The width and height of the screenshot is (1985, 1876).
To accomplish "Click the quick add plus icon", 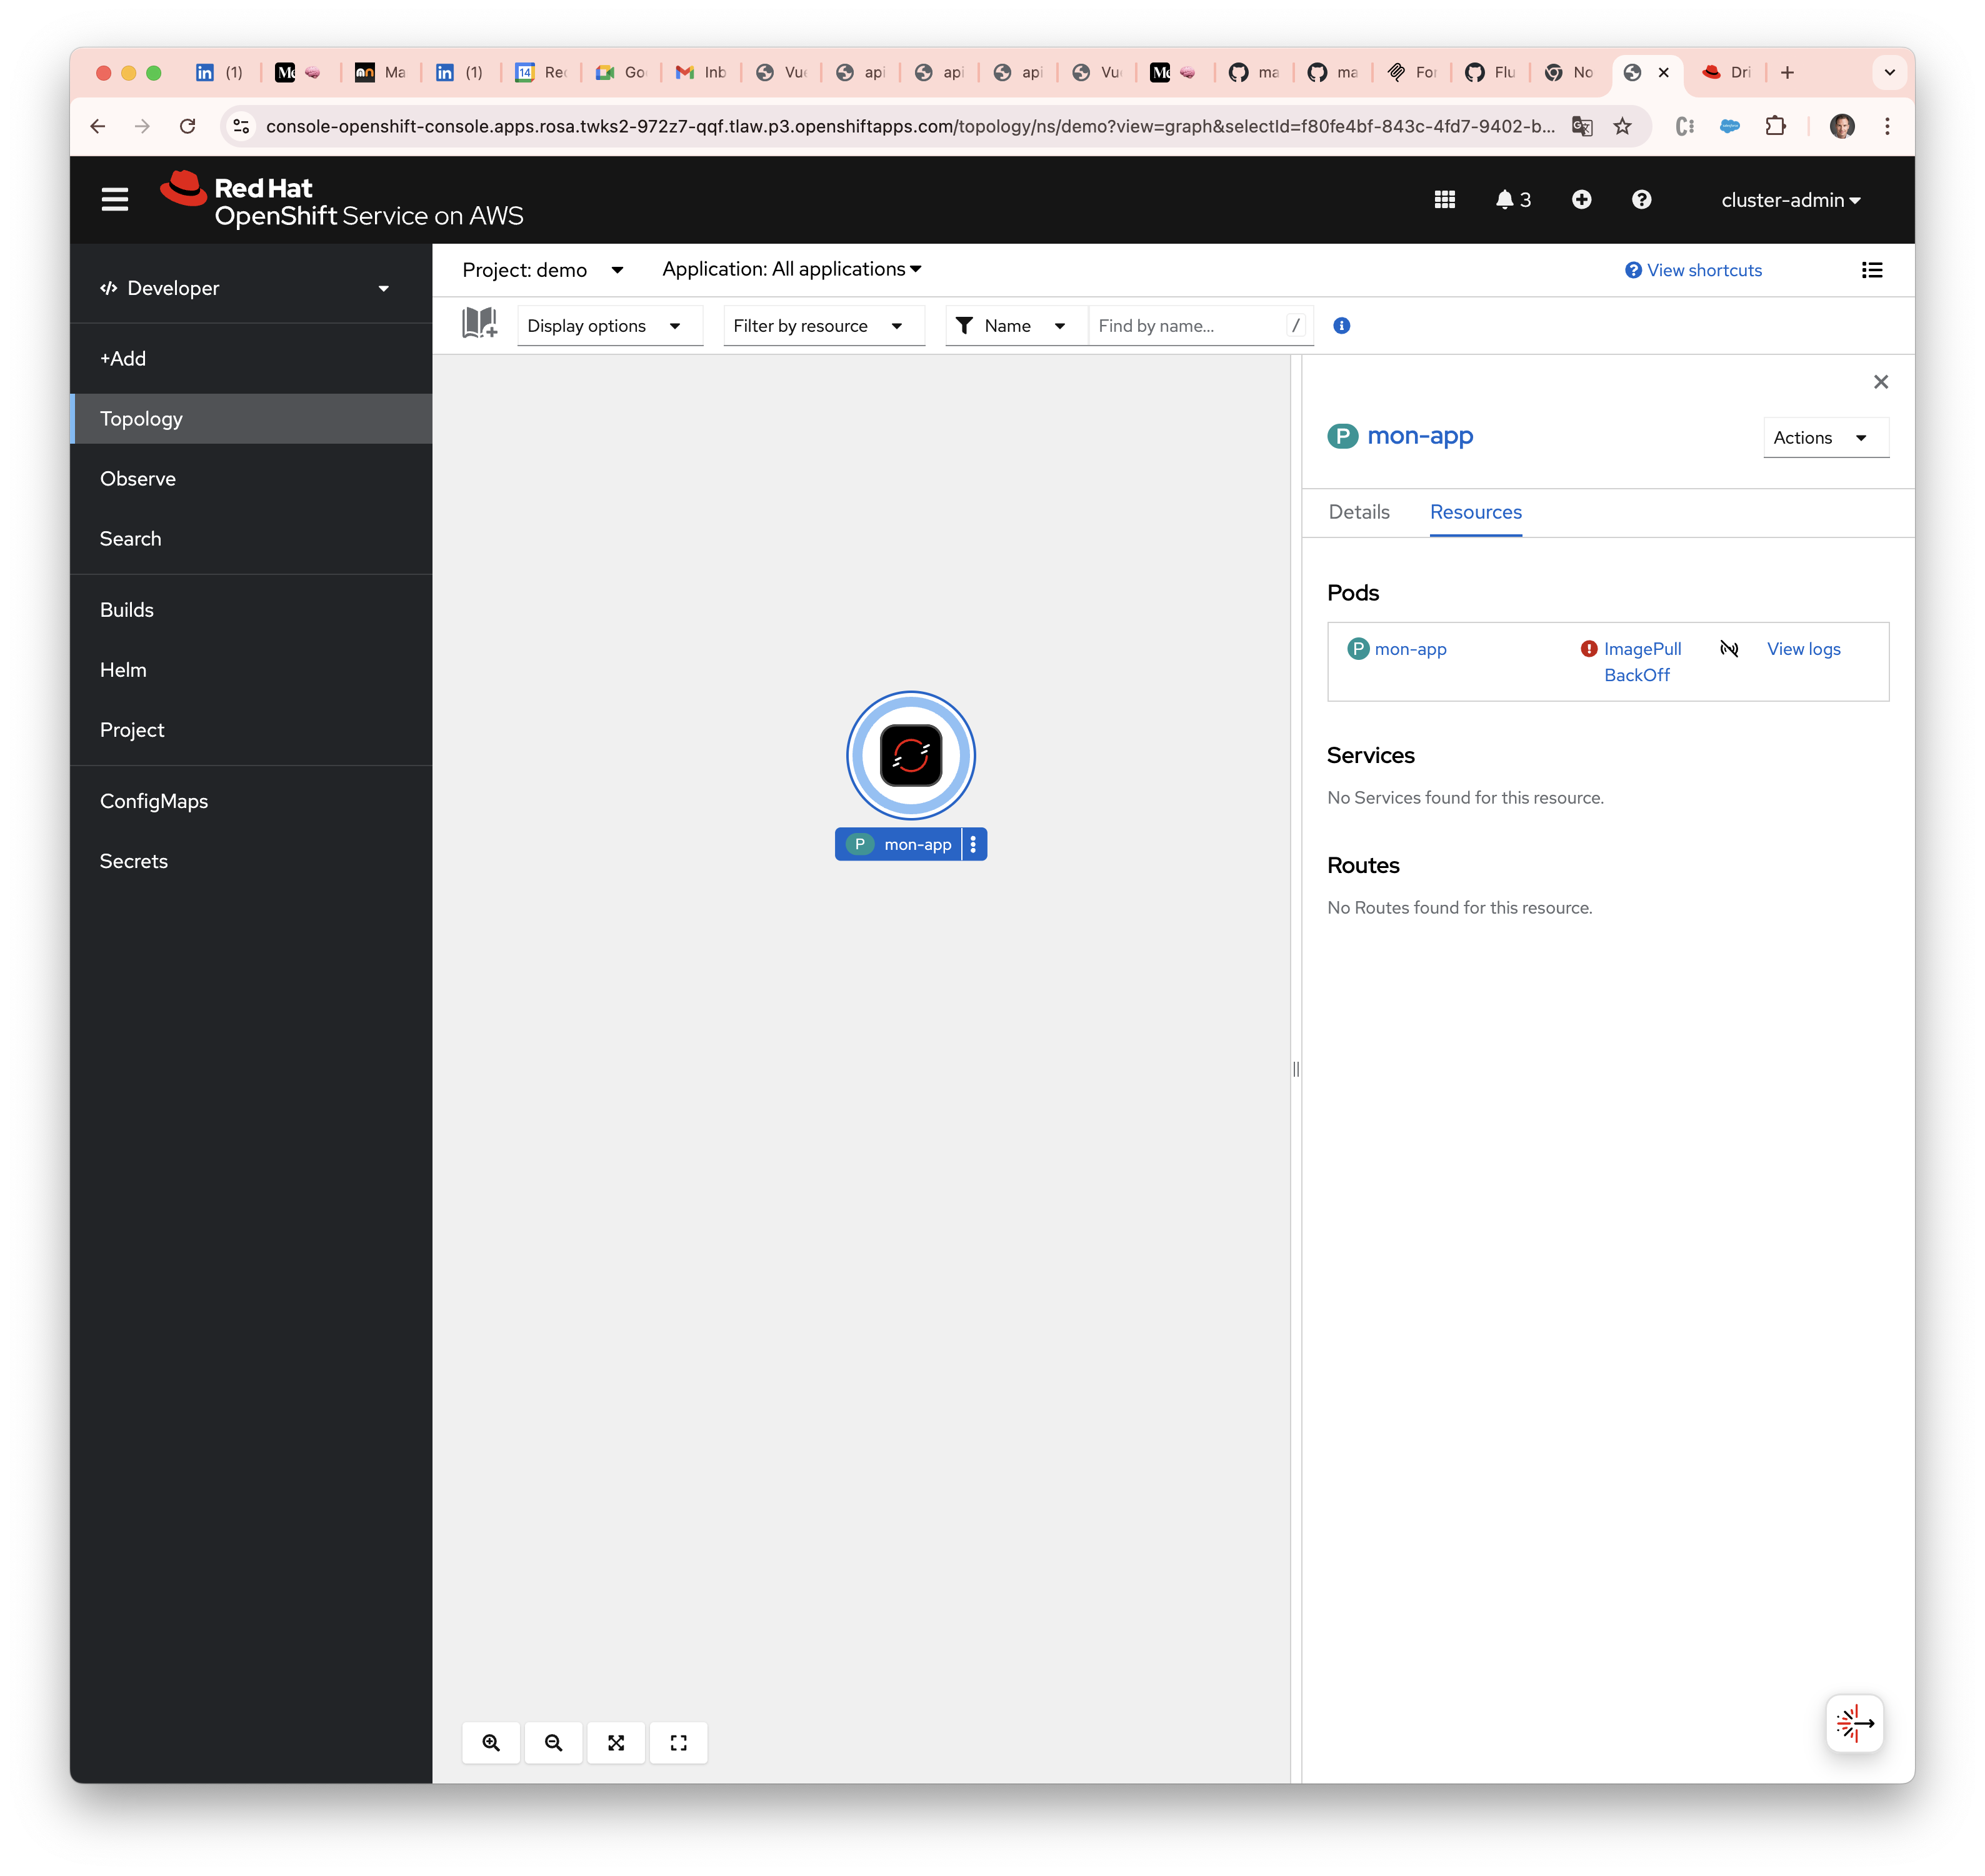I will click(x=1581, y=200).
